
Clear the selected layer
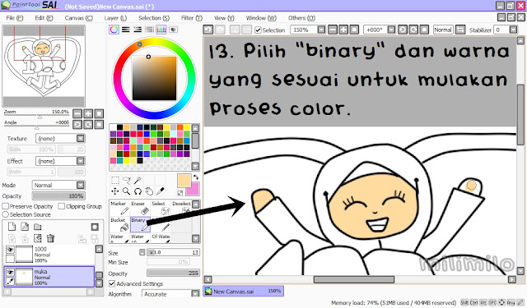point(38,238)
